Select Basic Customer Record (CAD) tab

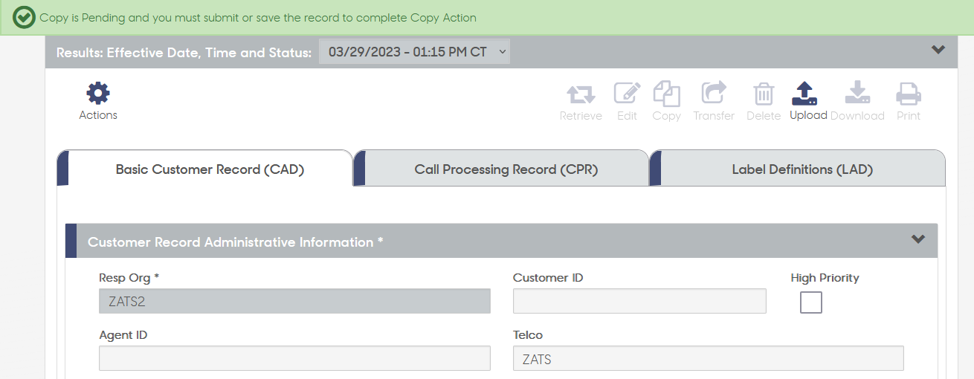(210, 169)
